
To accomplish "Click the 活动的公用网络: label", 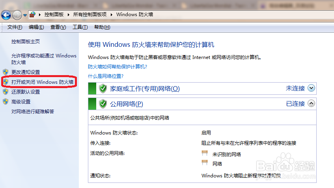I will 107,153.
